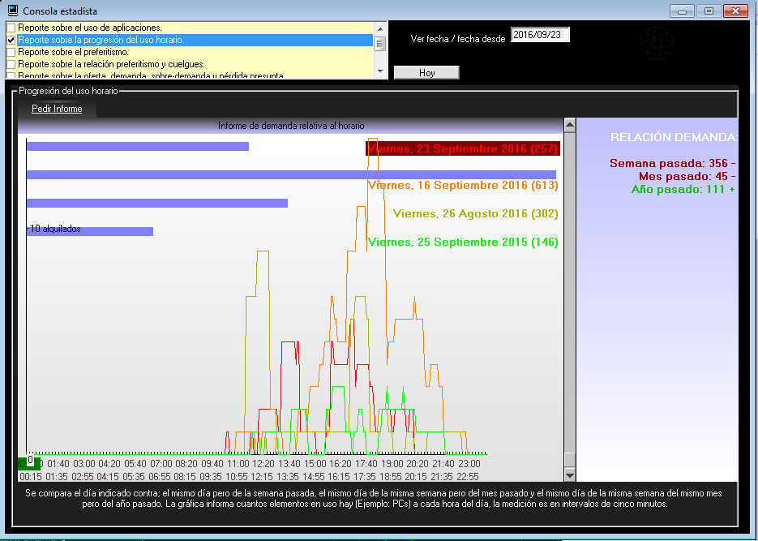
Task: Click the Hoy button
Action: [x=426, y=72]
